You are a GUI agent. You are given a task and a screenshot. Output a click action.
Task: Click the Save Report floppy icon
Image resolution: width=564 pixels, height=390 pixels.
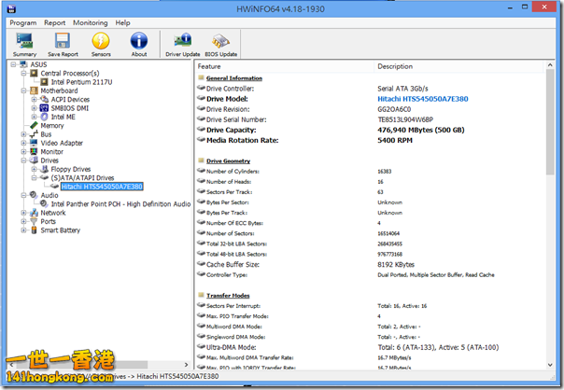63,41
